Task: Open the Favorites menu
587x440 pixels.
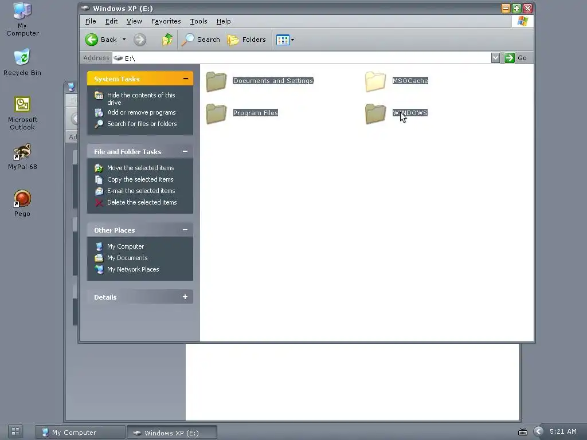Action: pos(166,21)
